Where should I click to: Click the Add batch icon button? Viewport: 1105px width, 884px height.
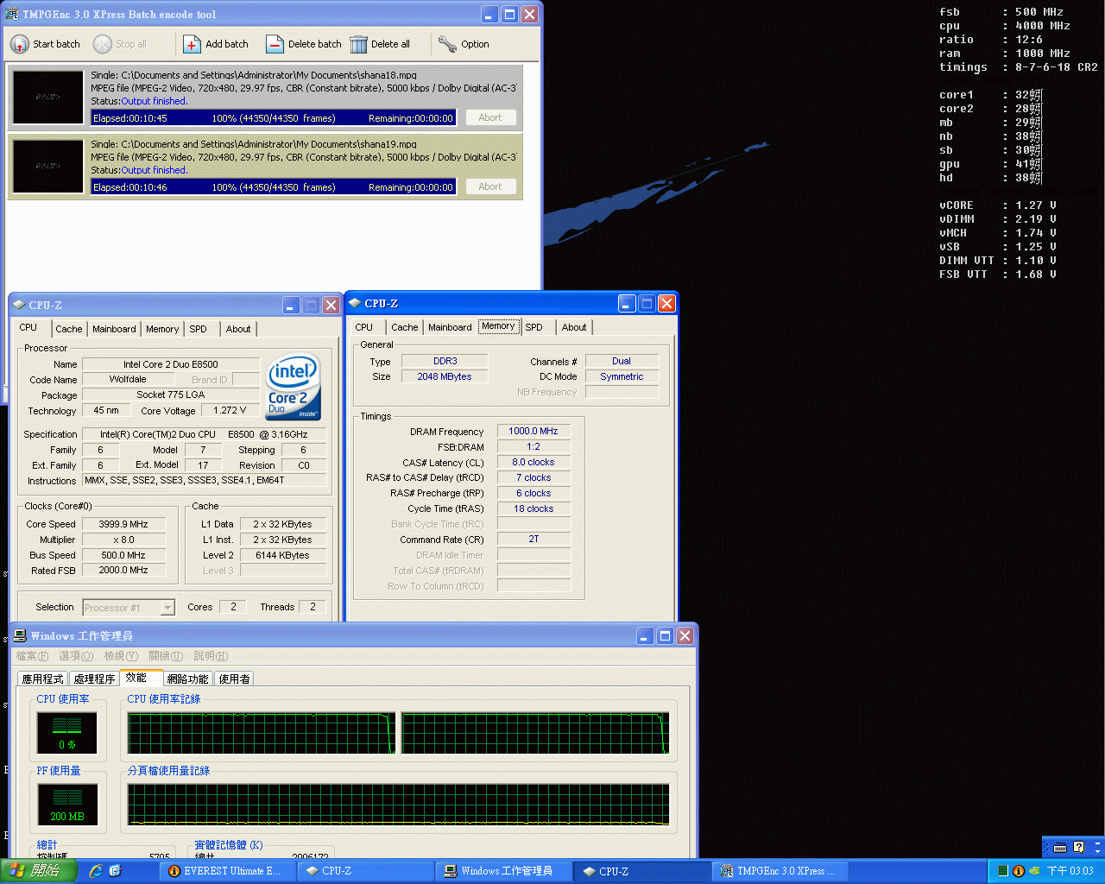click(193, 44)
